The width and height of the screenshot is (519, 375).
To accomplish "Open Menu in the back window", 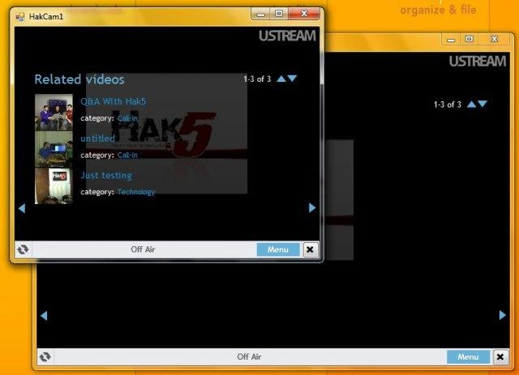I will (468, 357).
